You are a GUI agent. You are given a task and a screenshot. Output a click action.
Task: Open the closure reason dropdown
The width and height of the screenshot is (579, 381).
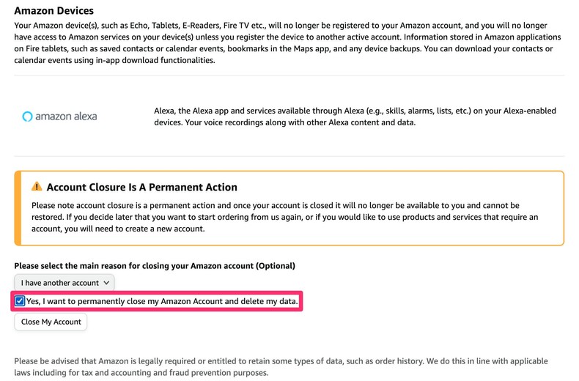pos(64,282)
